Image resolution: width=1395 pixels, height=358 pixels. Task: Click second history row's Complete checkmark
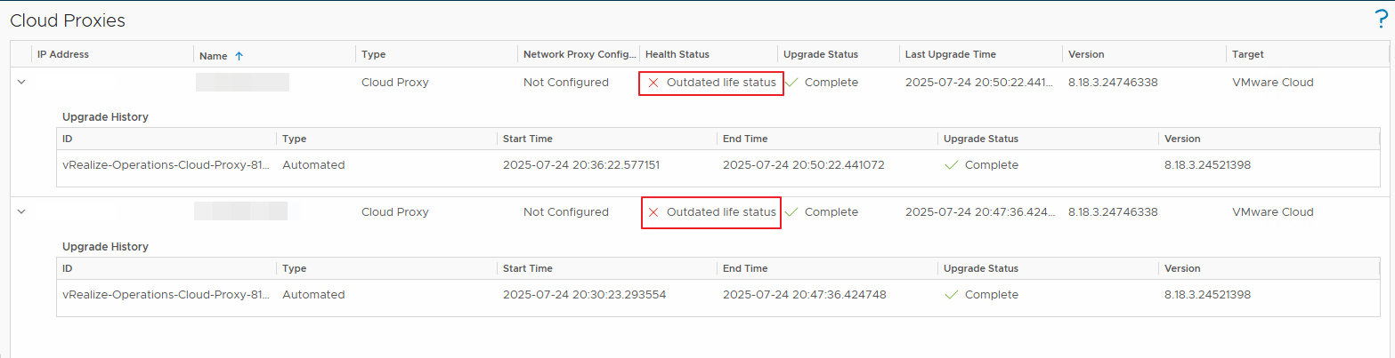click(x=951, y=295)
